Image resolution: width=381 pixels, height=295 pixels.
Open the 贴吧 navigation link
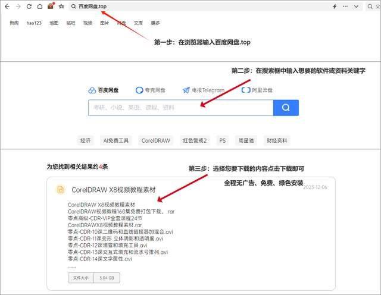[71, 23]
